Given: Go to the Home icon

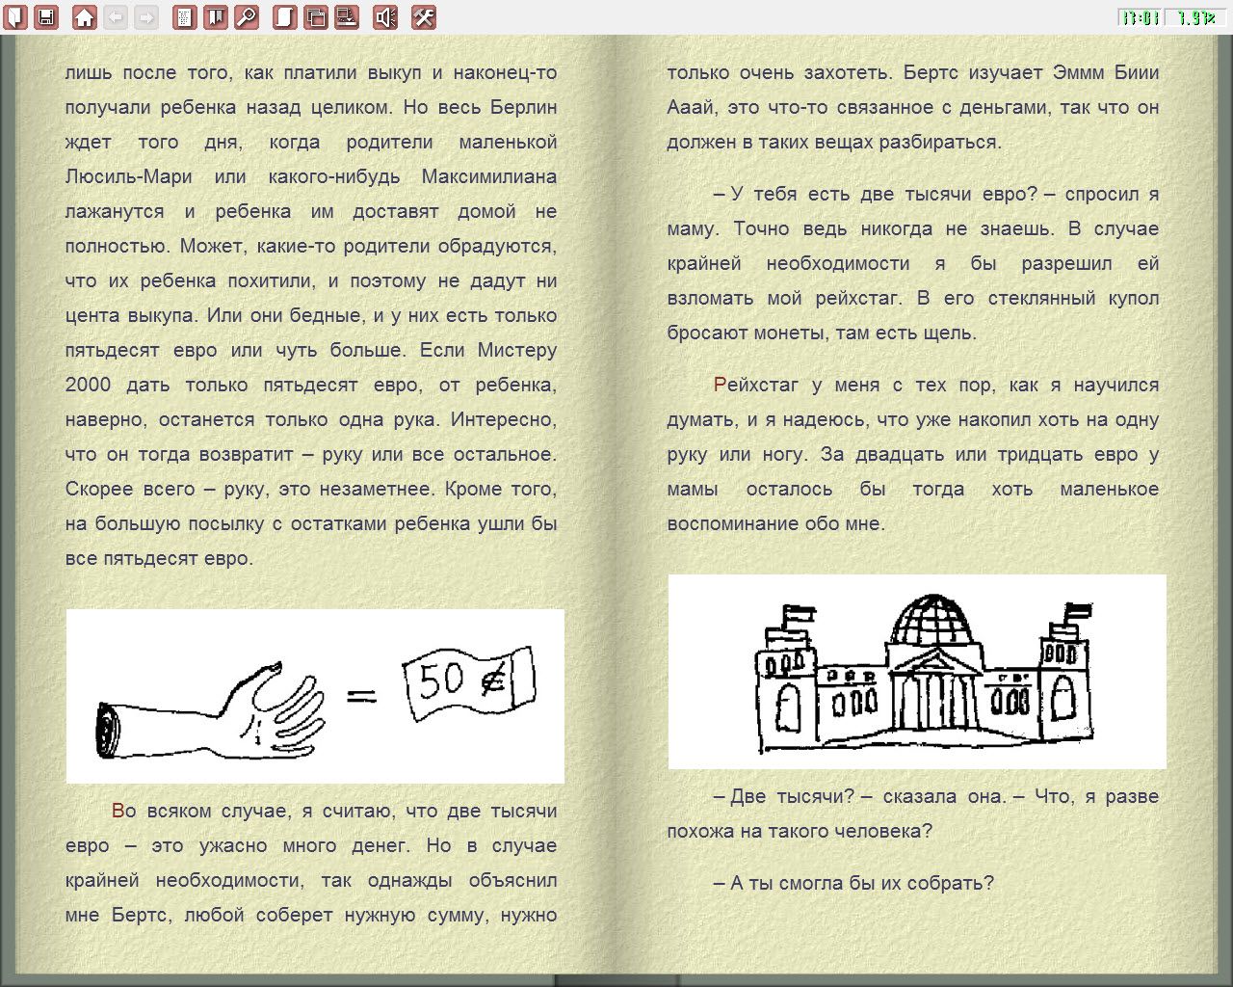Looking at the screenshot, I should point(85,17).
